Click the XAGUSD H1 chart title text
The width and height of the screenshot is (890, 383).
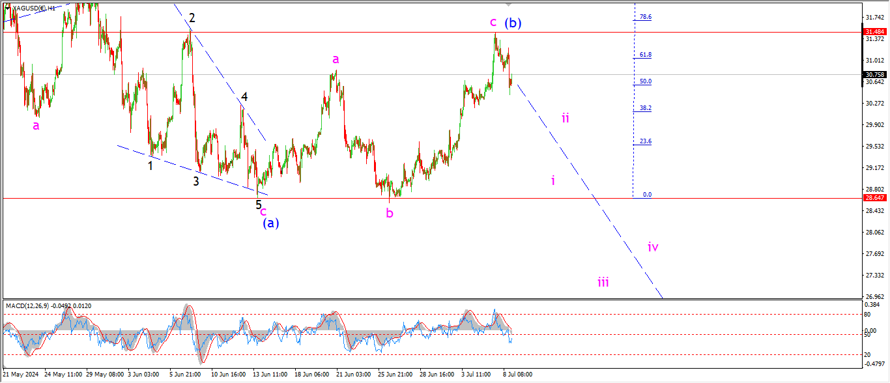(34, 7)
